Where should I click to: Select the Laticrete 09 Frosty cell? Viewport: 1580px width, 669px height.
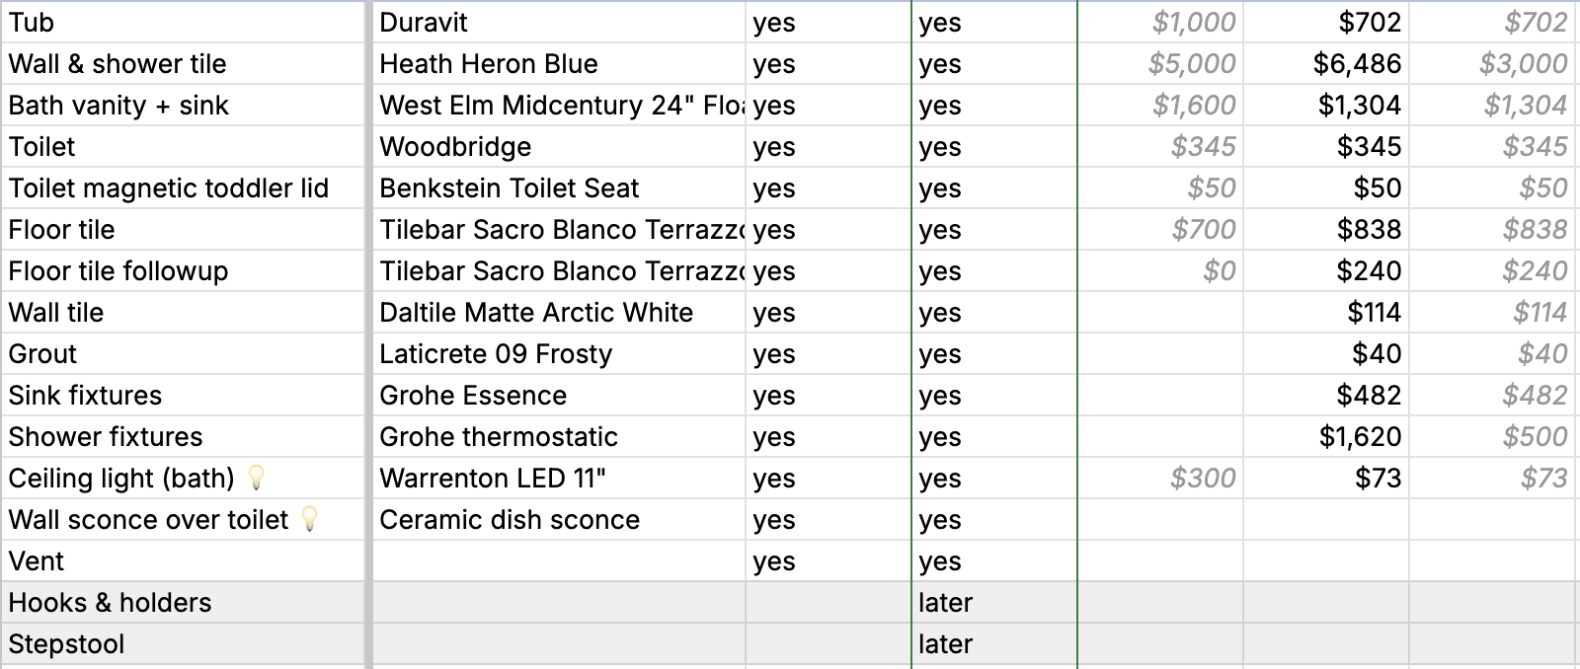pyautogui.click(x=559, y=353)
